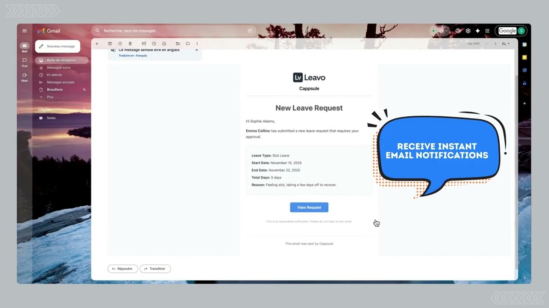Open Contacts in the side panel
The width and height of the screenshot is (549, 308).
coord(524,83)
